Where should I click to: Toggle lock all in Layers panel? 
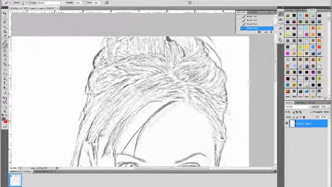(x=304, y=117)
